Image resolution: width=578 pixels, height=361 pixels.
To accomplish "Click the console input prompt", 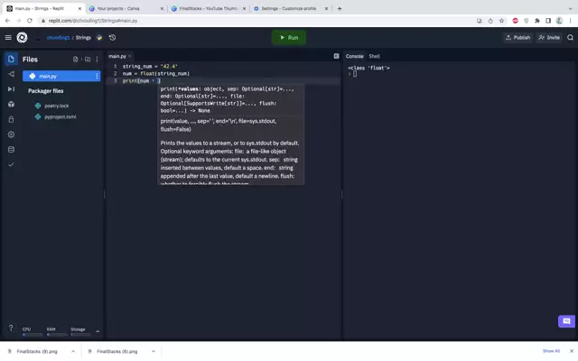I will tap(355, 74).
